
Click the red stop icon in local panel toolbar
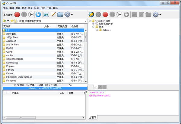[17, 15]
